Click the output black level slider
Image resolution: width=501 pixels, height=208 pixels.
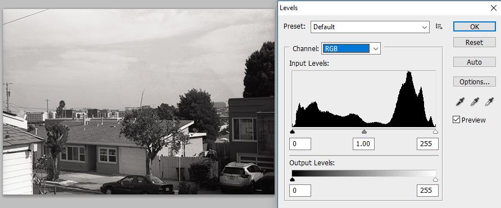click(x=292, y=179)
